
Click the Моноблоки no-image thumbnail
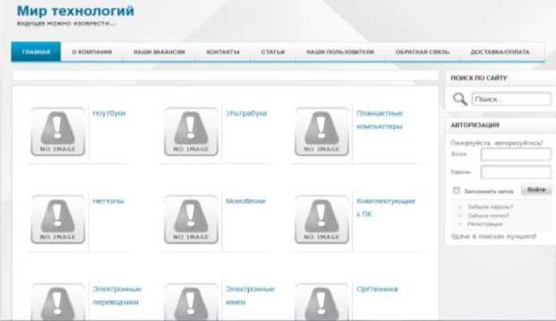click(191, 219)
